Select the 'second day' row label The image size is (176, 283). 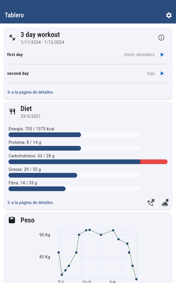[18, 73]
